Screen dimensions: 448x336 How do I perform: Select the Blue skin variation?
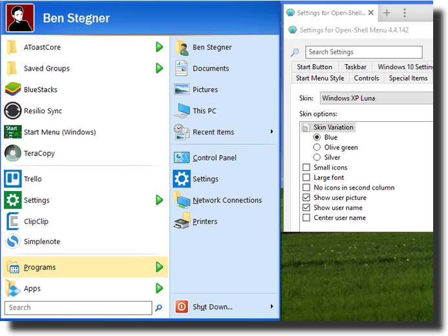(x=317, y=137)
